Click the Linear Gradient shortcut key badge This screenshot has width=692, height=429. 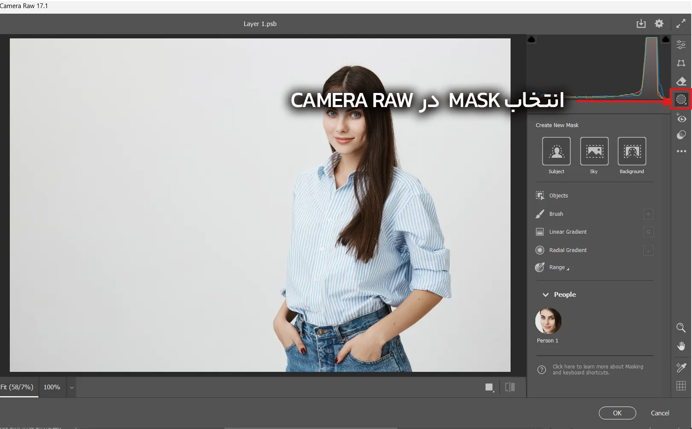click(x=648, y=232)
